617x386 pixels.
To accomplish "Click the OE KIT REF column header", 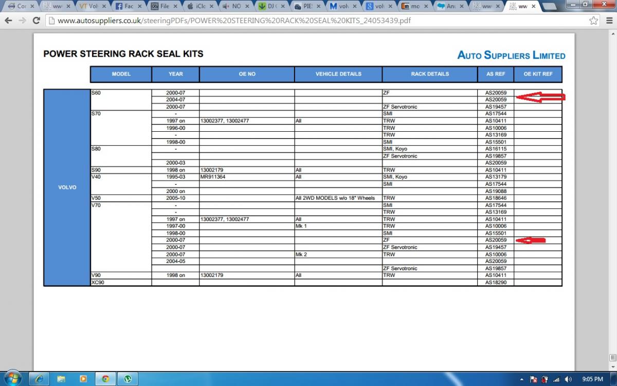I will [x=538, y=74].
